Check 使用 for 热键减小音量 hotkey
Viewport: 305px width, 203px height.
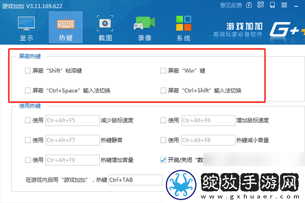163,140
